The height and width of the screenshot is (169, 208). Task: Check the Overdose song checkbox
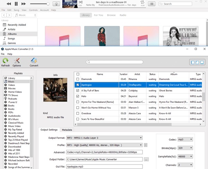click(x=78, y=113)
